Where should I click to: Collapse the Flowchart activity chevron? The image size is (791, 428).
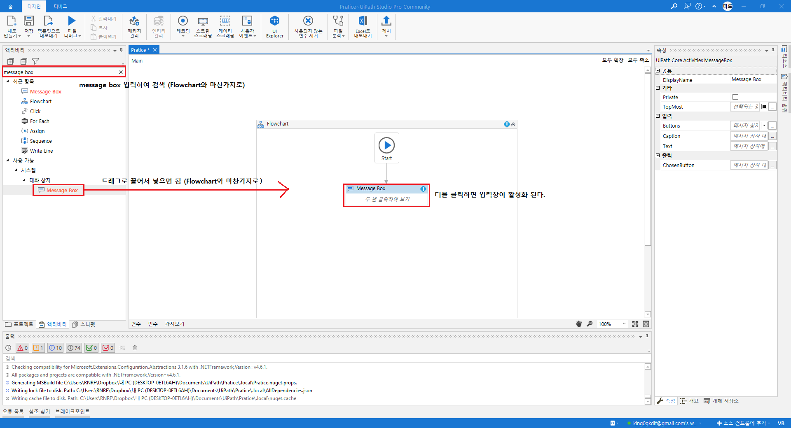tap(513, 124)
